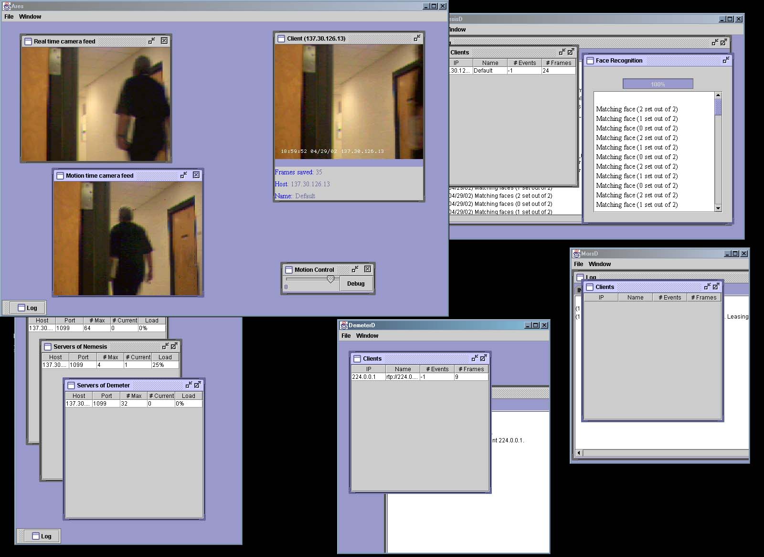
Task: Click the Motion Control slider thumb
Action: (330, 279)
